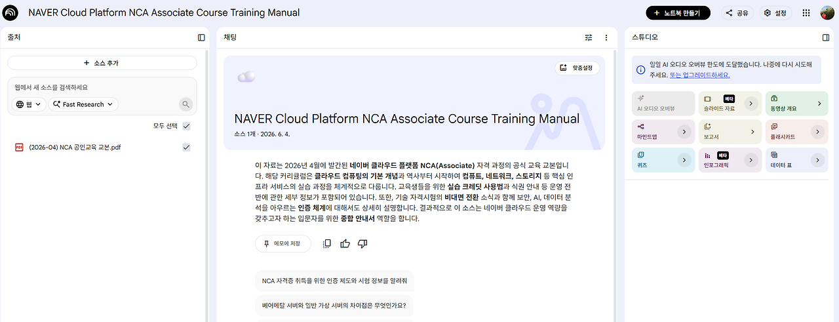Click the 채팅 panel heading
839x322 pixels.
(x=230, y=37)
